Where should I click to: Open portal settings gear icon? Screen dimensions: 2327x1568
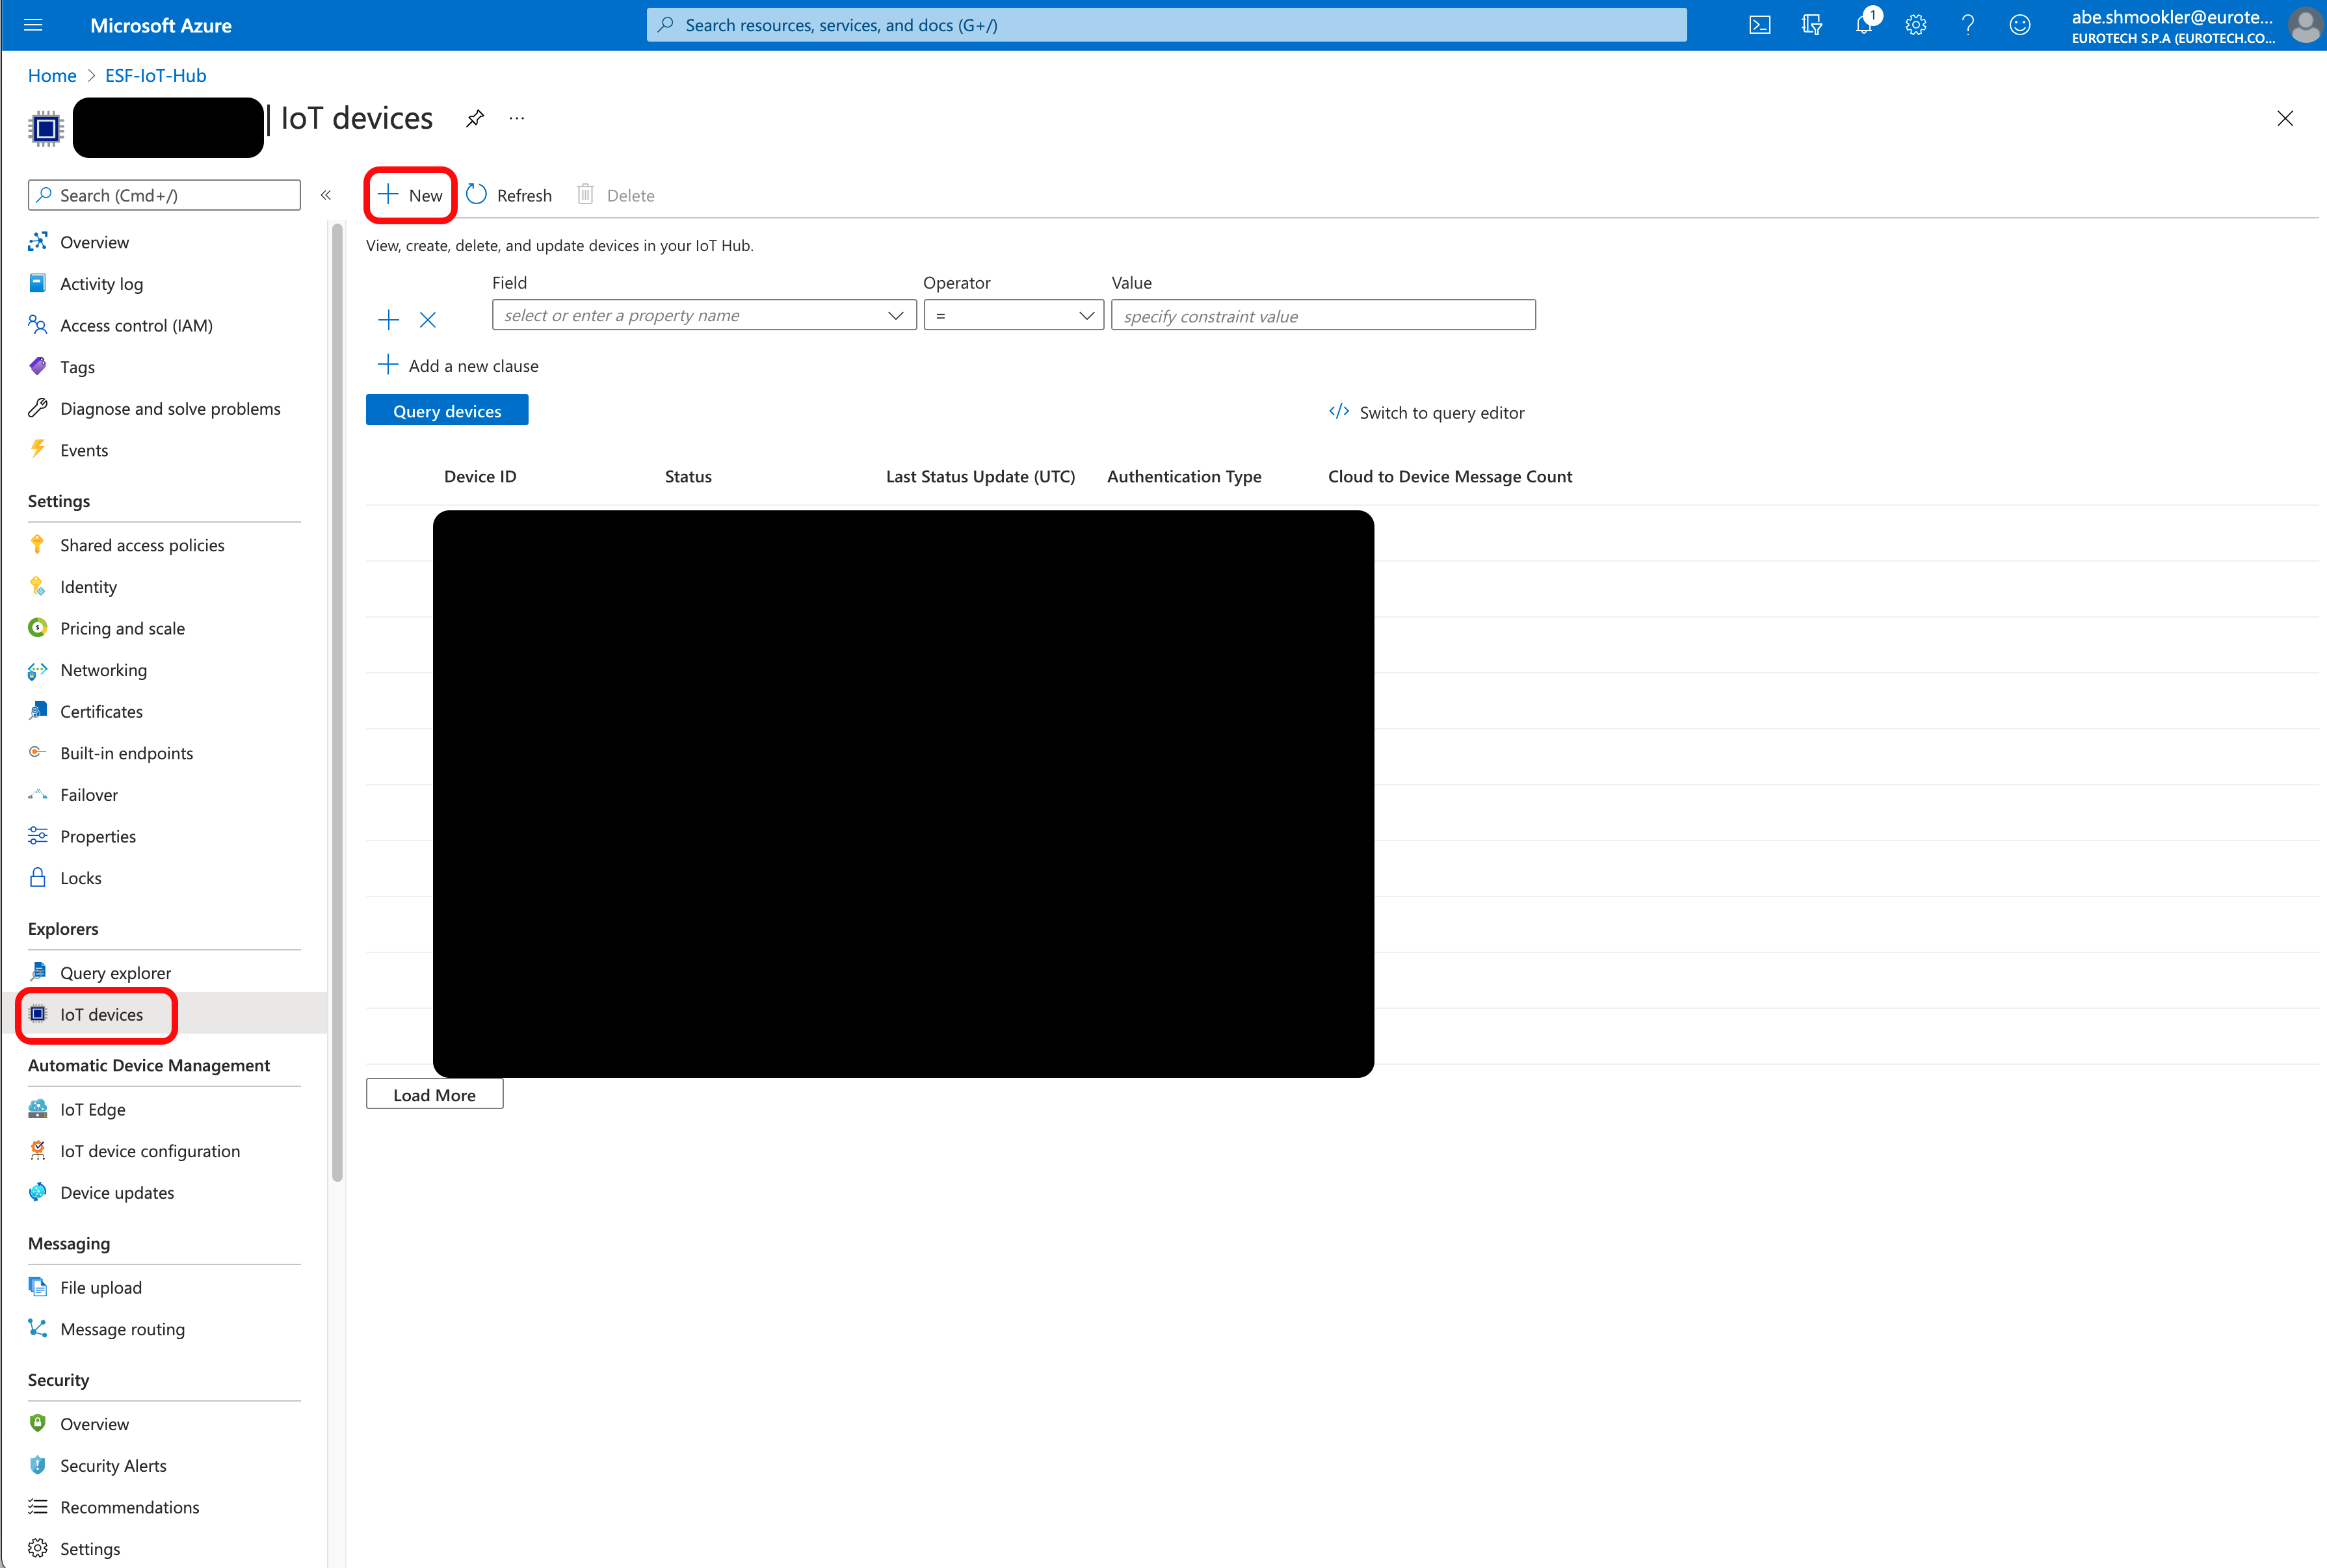pos(1916,25)
